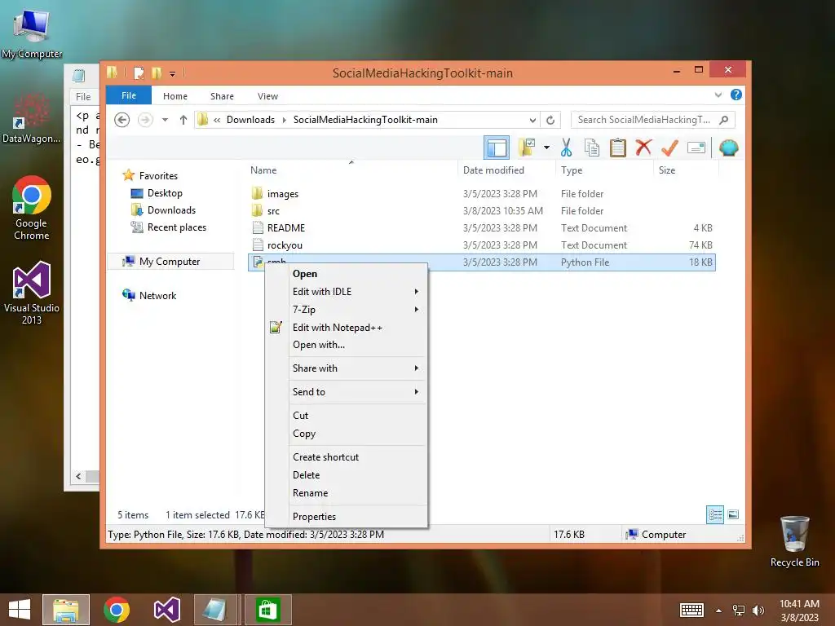The height and width of the screenshot is (626, 835).
Task: Open the Windows Store taskbar icon
Action: pyautogui.click(x=267, y=610)
